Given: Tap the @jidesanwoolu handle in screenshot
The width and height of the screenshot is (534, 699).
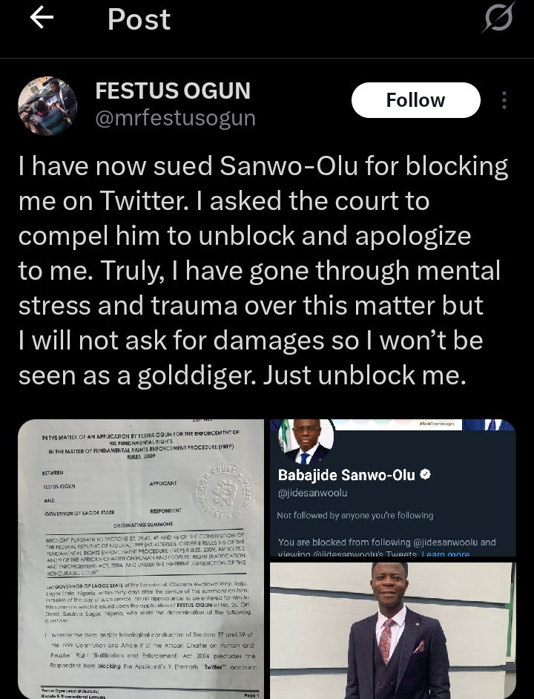Looking at the screenshot, I should pyautogui.click(x=311, y=493).
